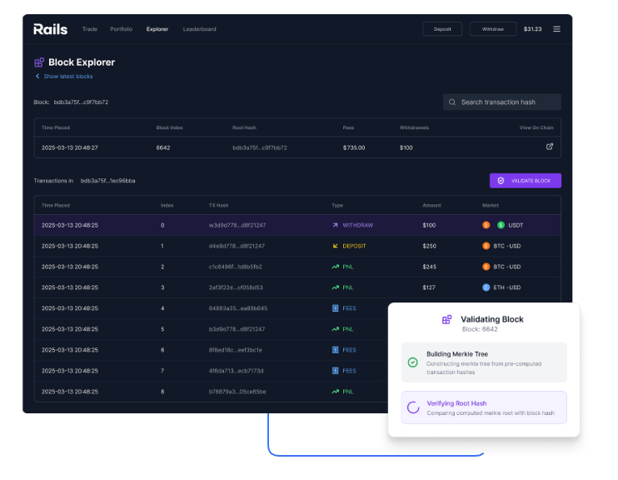Image resolution: width=618 pixels, height=480 pixels.
Task: Click the PNL trend icon in row 2
Action: click(x=335, y=267)
